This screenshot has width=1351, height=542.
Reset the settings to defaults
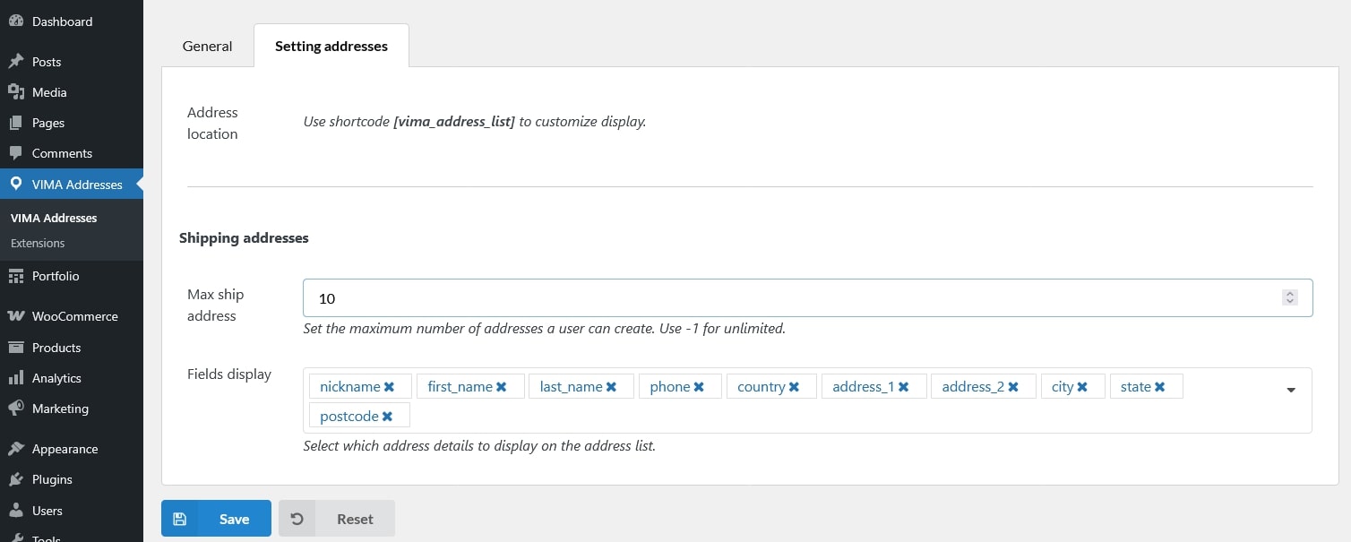point(337,519)
